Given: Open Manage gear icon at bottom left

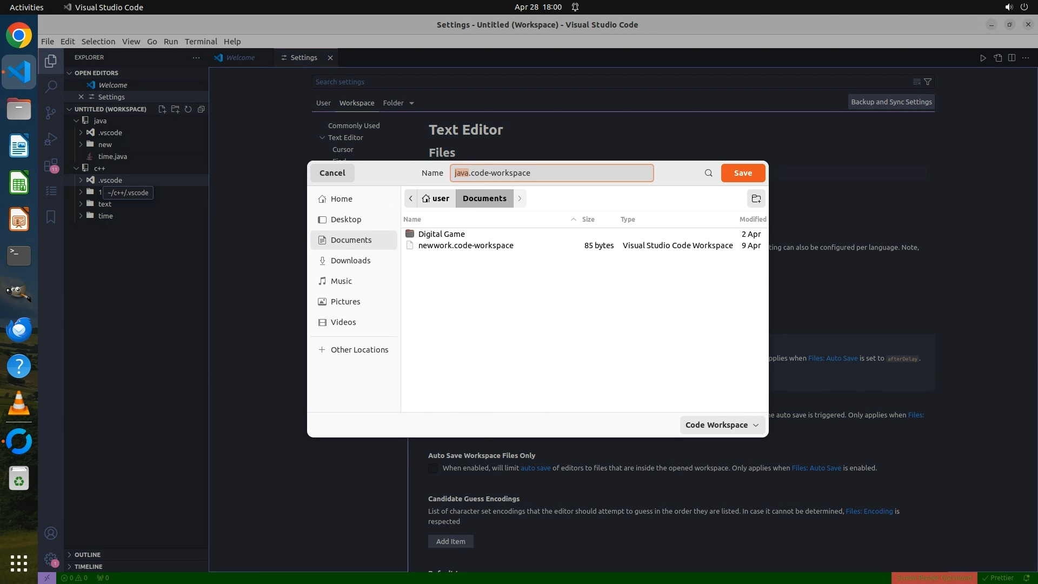Looking at the screenshot, I should pyautogui.click(x=51, y=559).
